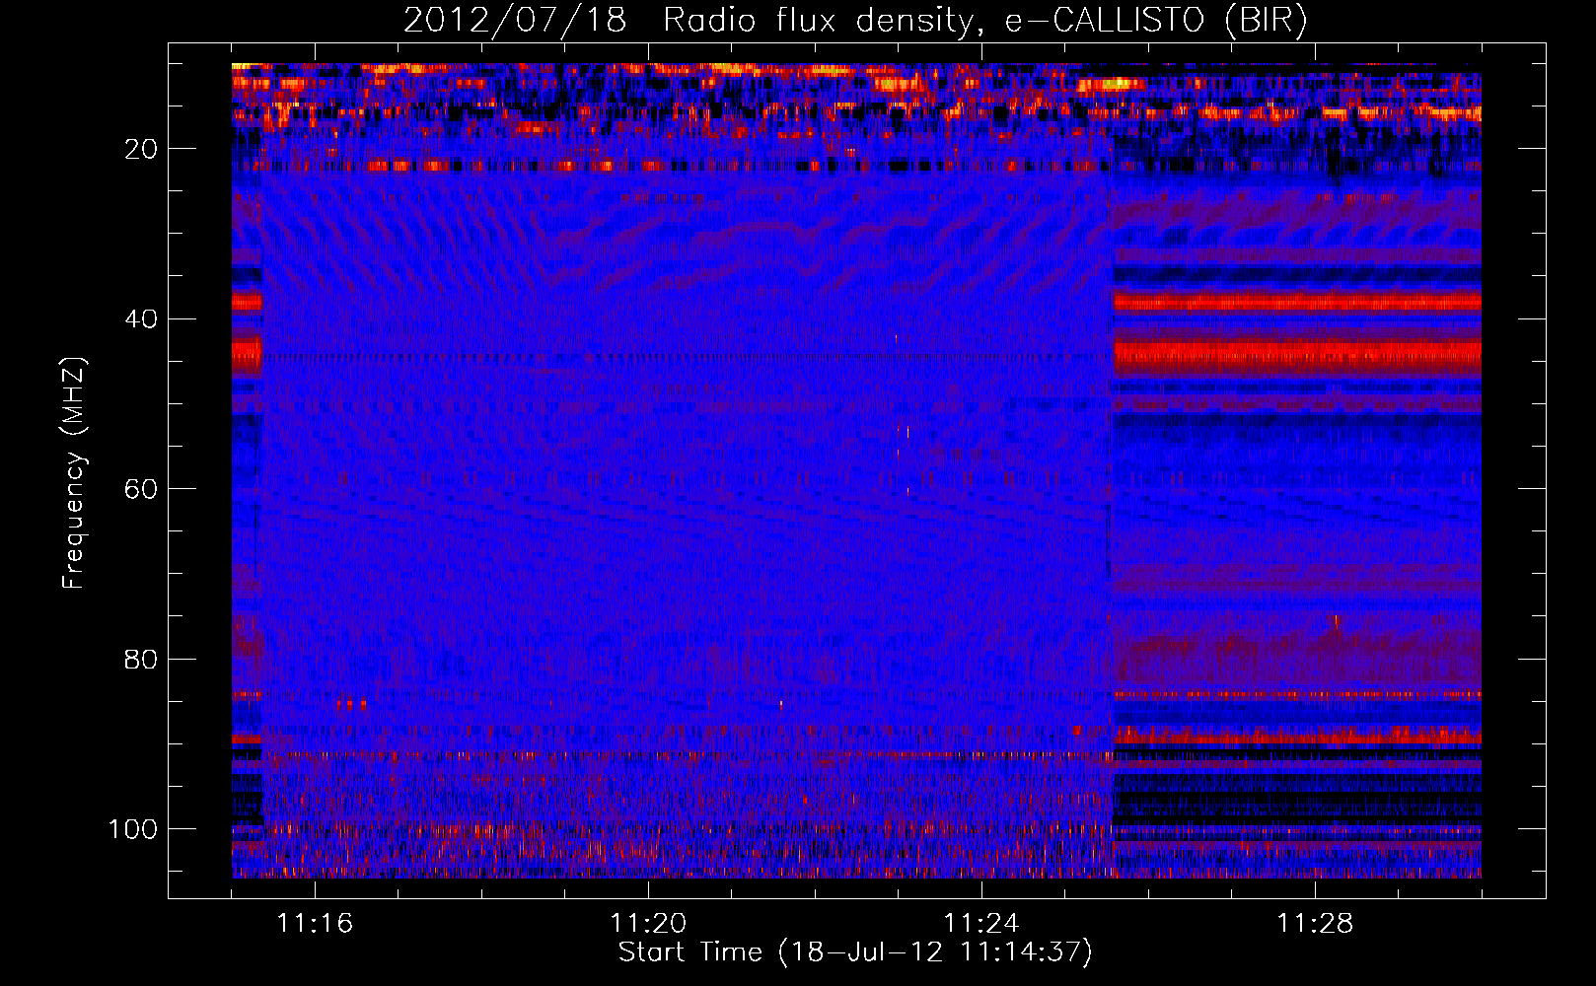Click the "Frequency (MHZ)" axis label
Image resolution: width=1596 pixels, height=986 pixels.
(74, 472)
